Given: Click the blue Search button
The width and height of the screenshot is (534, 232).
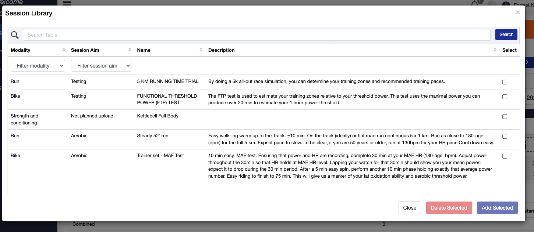Looking at the screenshot, I should pos(506,35).
